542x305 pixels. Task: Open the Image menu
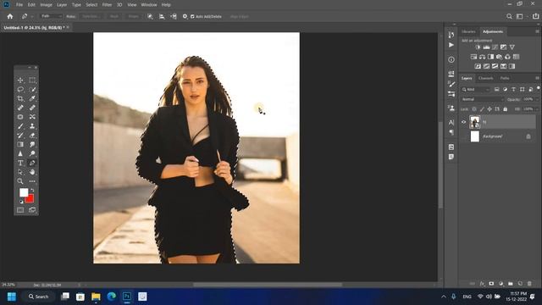[46, 5]
